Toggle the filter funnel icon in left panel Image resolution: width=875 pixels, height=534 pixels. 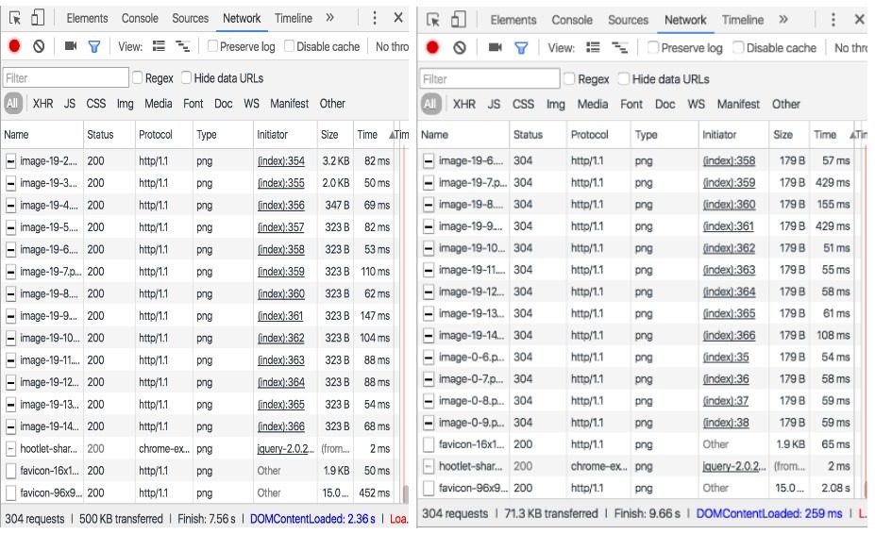pyautogui.click(x=93, y=46)
